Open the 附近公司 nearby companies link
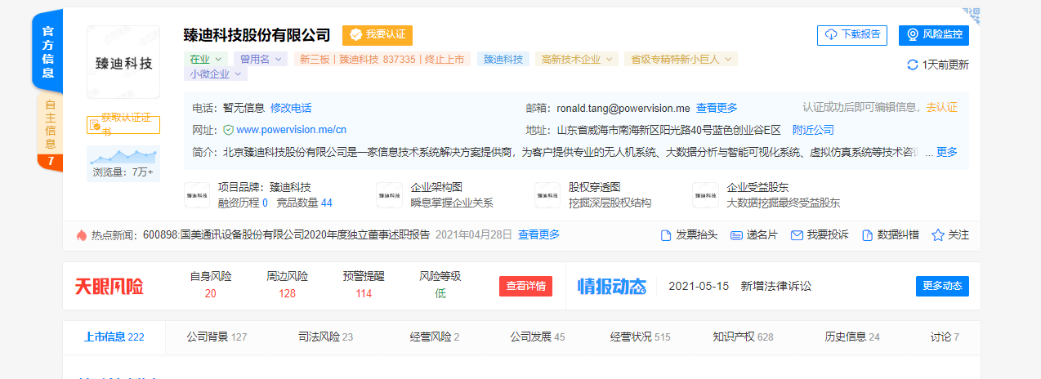Viewport: 1041px width, 379px height. point(813,130)
